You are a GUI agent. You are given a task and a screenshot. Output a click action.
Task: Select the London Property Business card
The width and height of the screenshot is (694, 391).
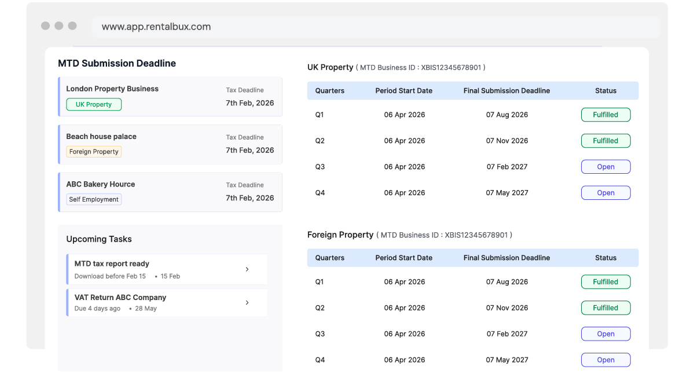(x=170, y=97)
